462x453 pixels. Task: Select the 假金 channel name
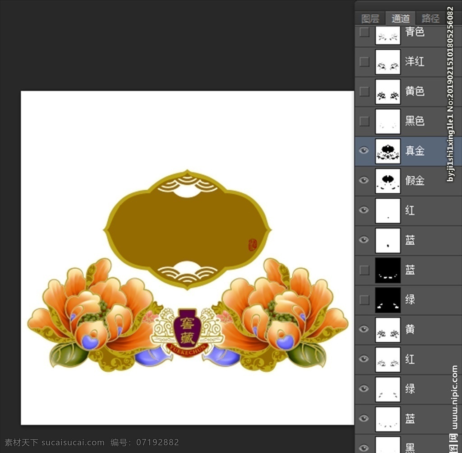click(x=415, y=181)
